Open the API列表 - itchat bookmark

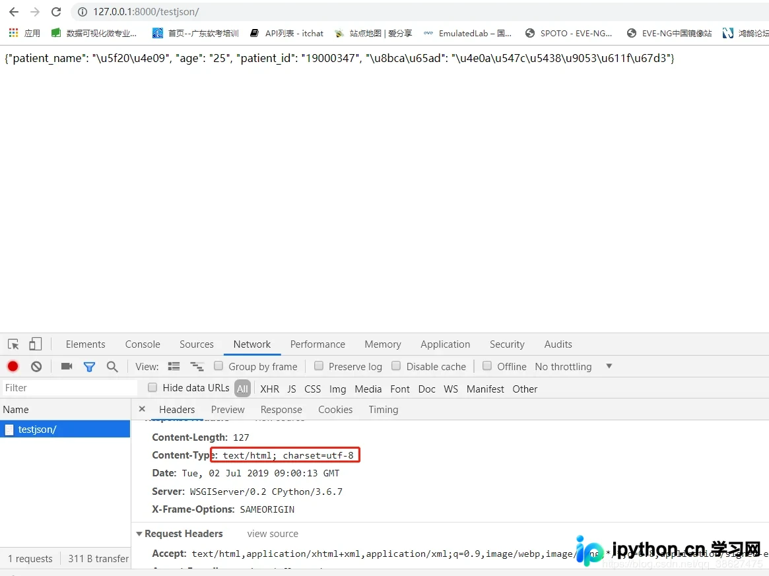point(287,33)
